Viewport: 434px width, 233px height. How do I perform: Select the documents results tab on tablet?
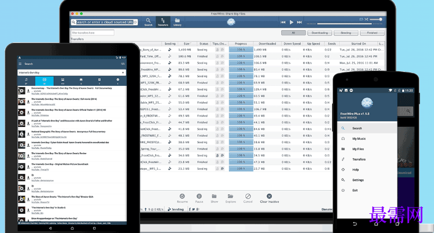[x=99, y=81]
